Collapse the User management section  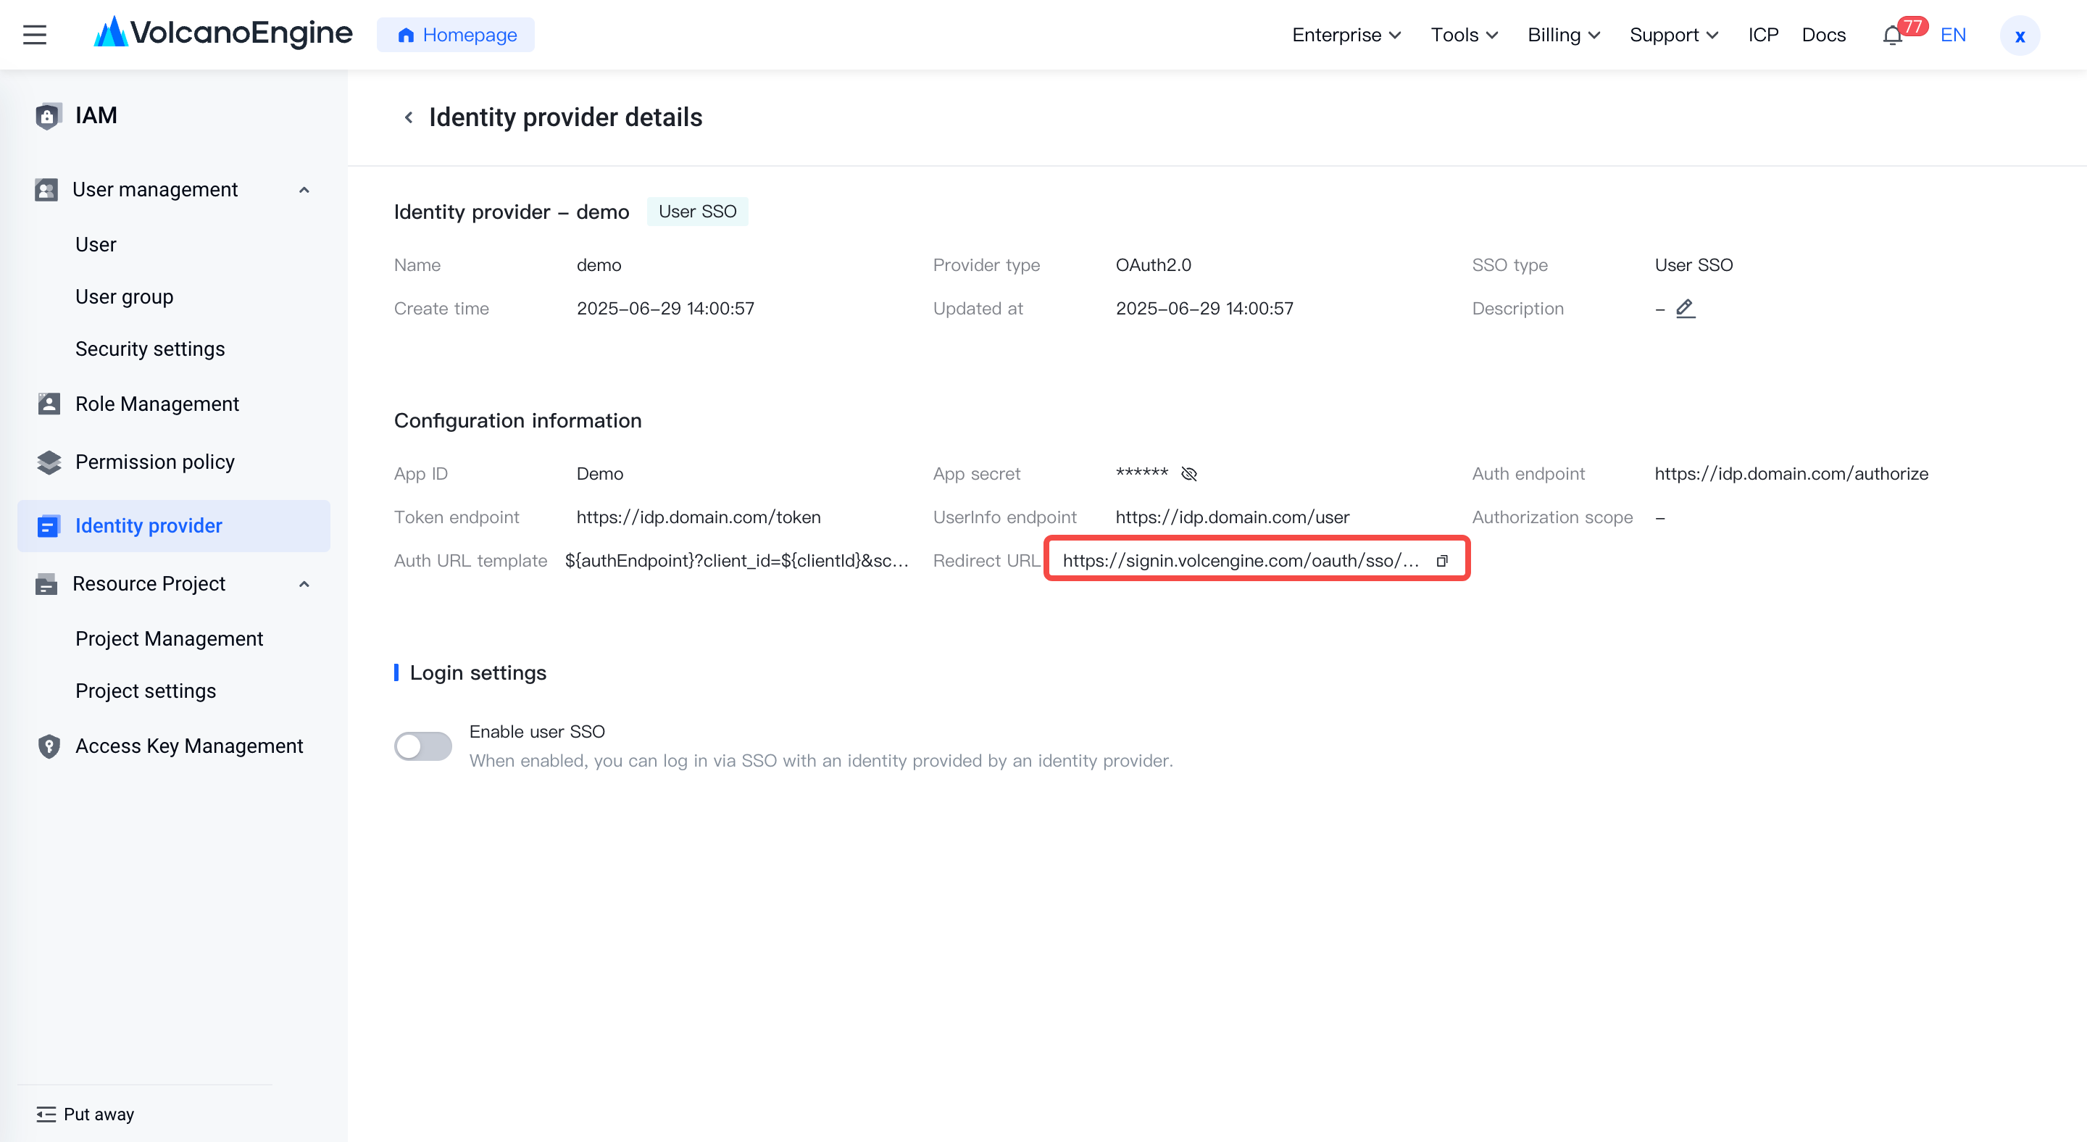[304, 190]
